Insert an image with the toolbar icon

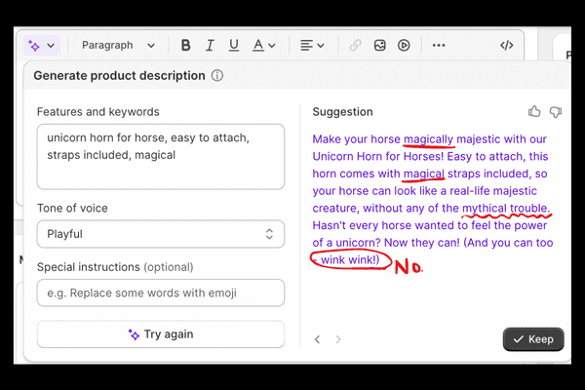pos(379,45)
